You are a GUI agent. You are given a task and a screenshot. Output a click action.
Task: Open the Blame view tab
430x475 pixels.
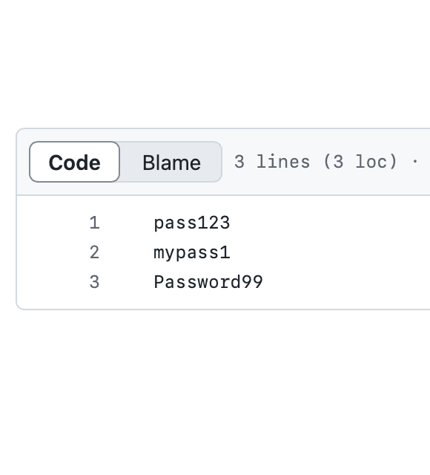(x=171, y=162)
